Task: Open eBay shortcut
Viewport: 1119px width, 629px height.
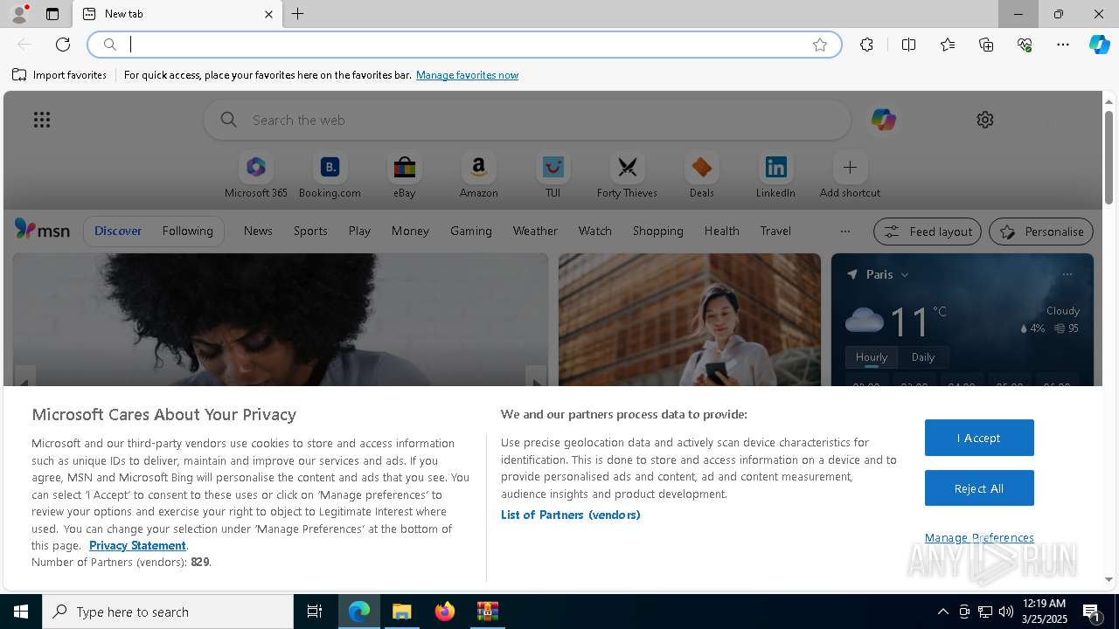Action: [404, 176]
